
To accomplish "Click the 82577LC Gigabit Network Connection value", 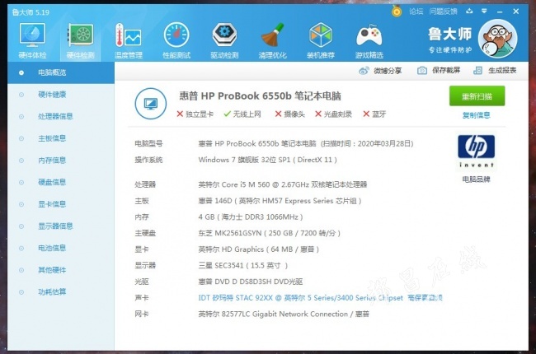I will (284, 314).
